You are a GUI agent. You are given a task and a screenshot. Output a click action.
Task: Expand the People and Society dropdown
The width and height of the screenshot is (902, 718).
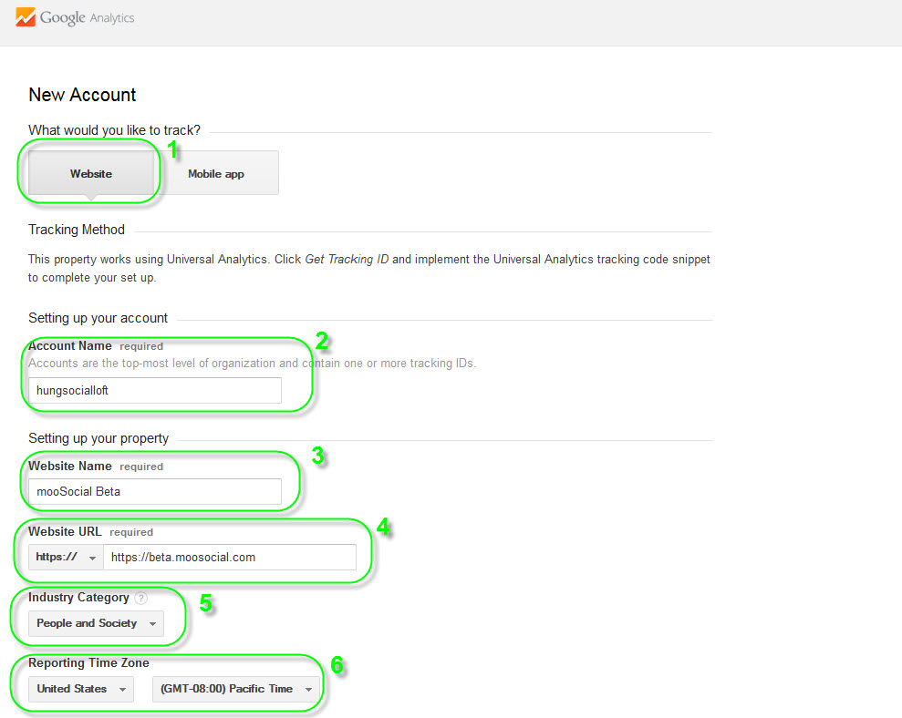(x=97, y=623)
